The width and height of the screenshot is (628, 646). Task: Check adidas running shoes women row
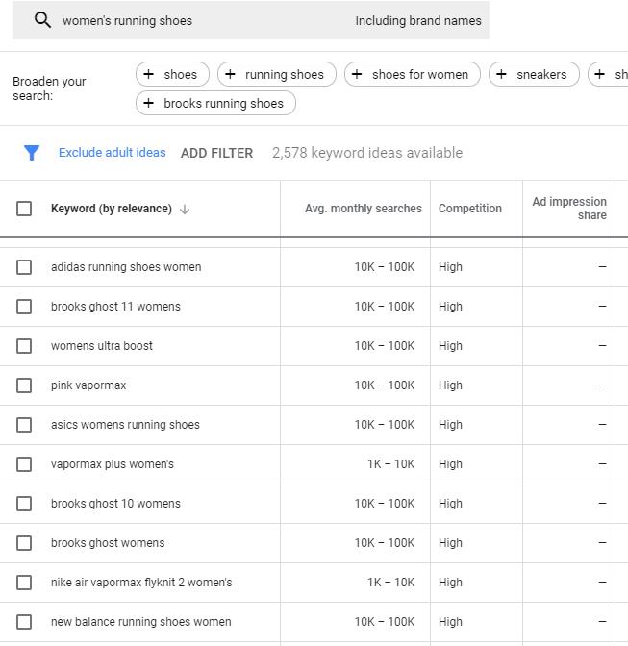click(24, 267)
